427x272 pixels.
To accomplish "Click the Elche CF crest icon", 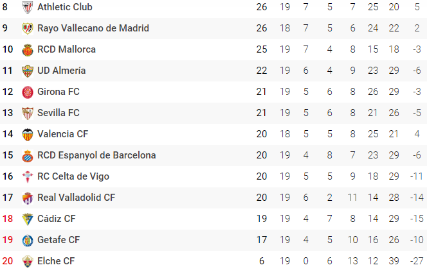I will (28, 261).
